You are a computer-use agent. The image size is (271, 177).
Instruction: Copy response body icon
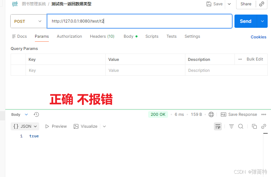(254, 126)
